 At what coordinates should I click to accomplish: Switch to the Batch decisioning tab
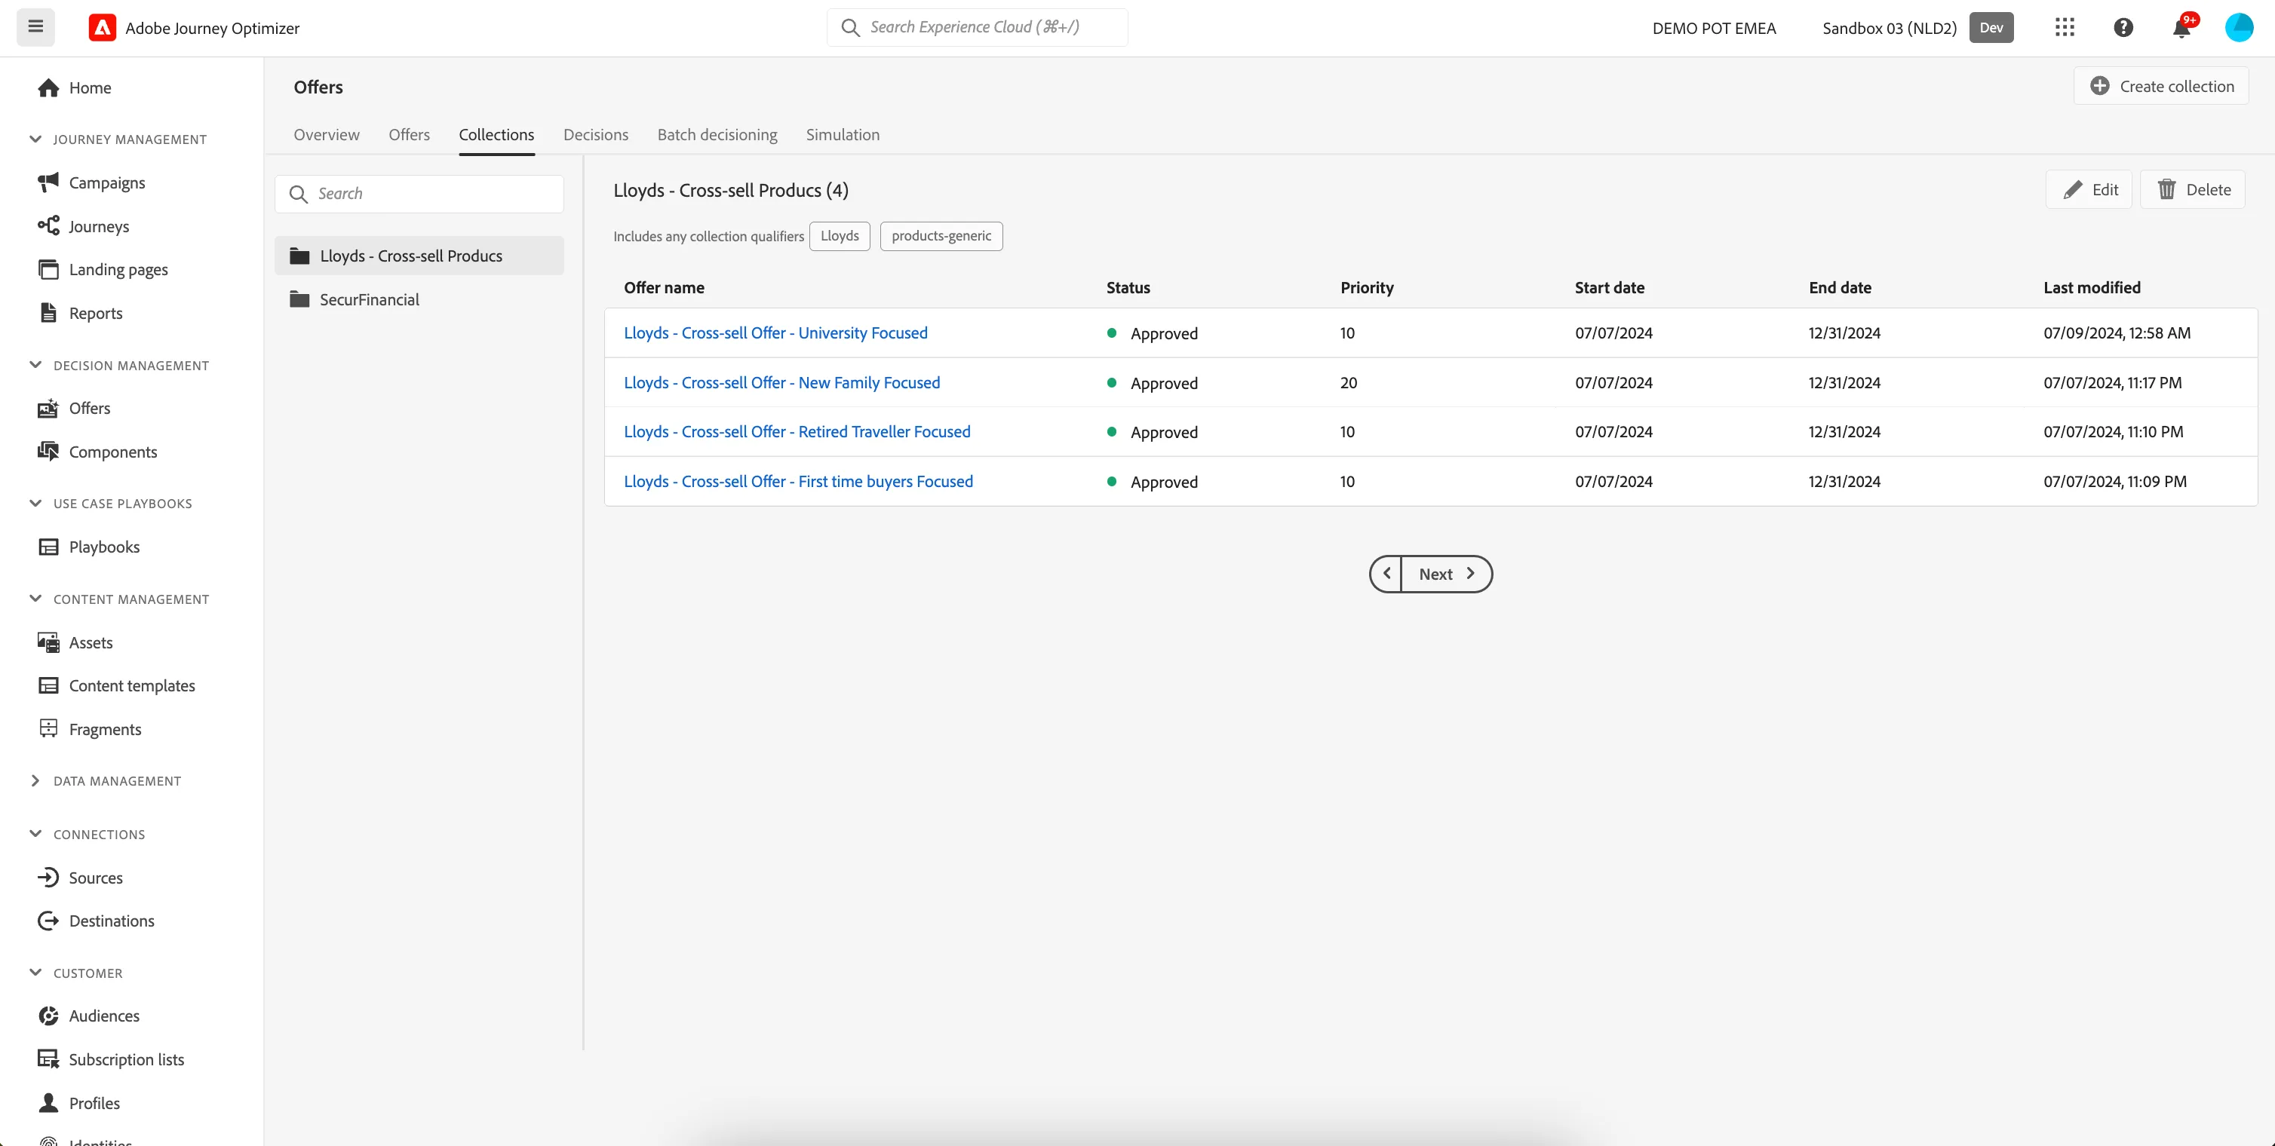pos(717,135)
